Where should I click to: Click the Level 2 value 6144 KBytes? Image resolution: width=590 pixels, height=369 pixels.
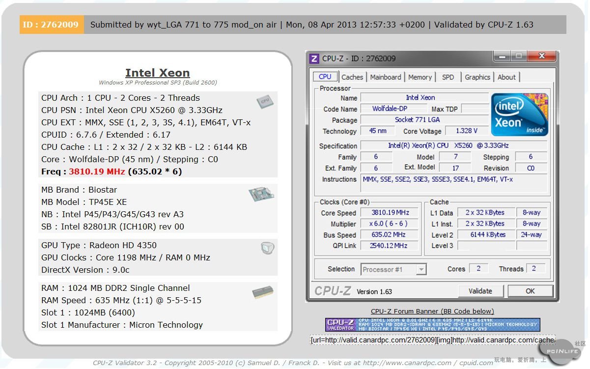pyautogui.click(x=486, y=234)
